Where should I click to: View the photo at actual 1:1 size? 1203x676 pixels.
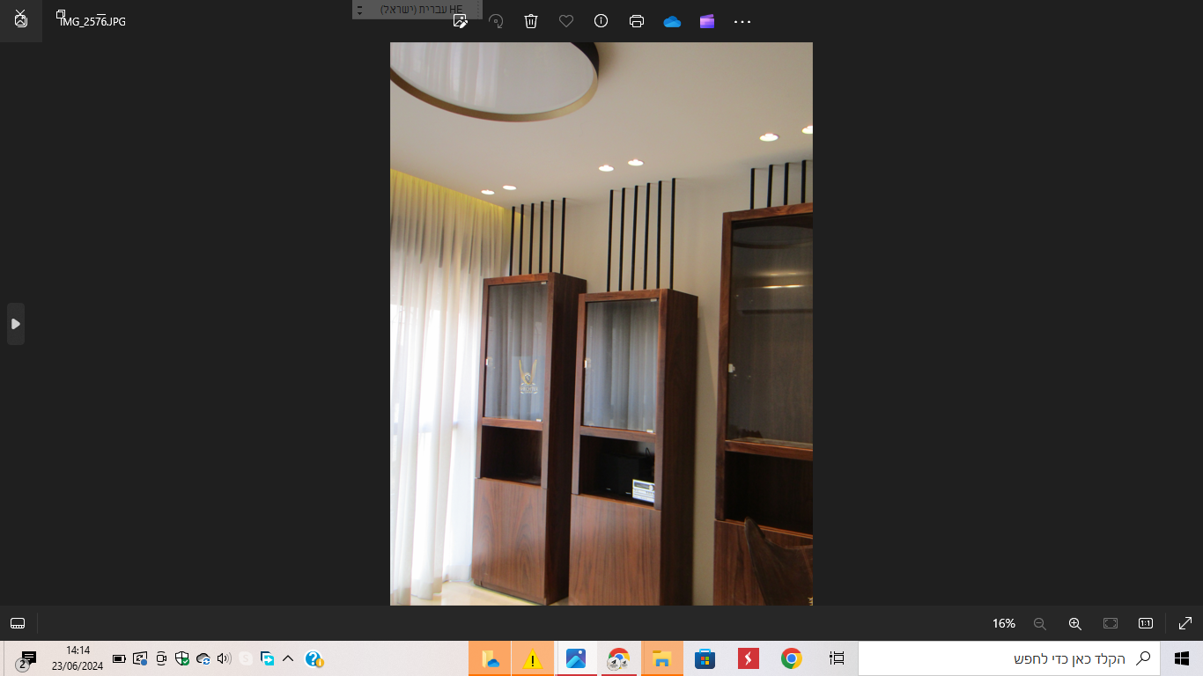point(1146,623)
